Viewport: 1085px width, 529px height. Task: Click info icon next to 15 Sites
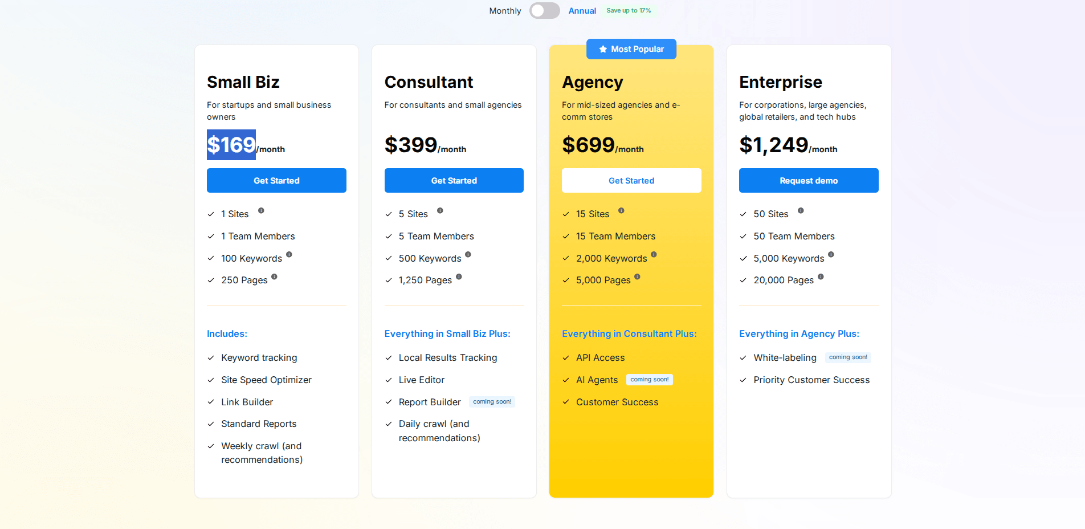coord(621,211)
